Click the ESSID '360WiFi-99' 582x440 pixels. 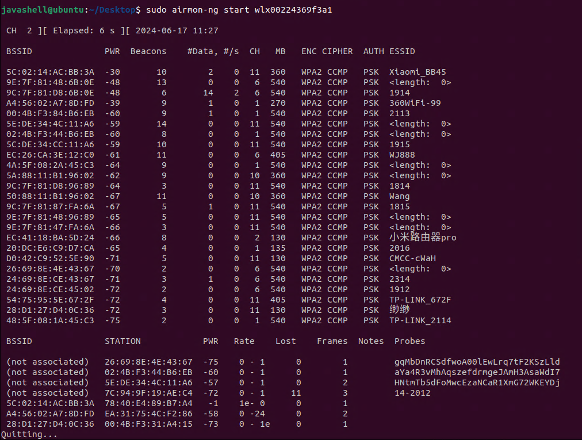tap(415, 103)
